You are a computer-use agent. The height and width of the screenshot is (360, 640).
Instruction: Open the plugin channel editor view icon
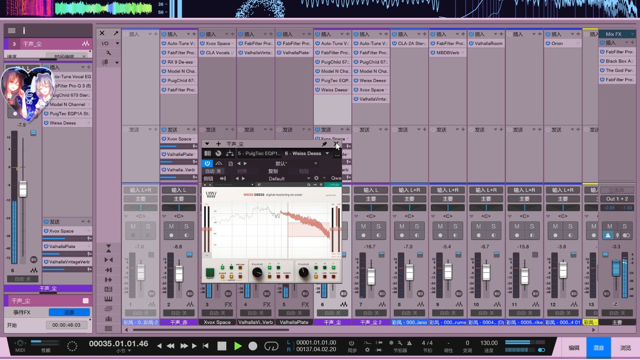tap(207, 153)
